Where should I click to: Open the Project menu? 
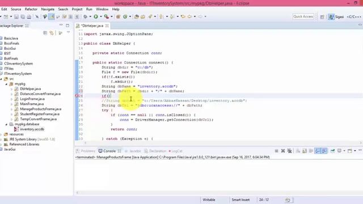click(x=77, y=9)
